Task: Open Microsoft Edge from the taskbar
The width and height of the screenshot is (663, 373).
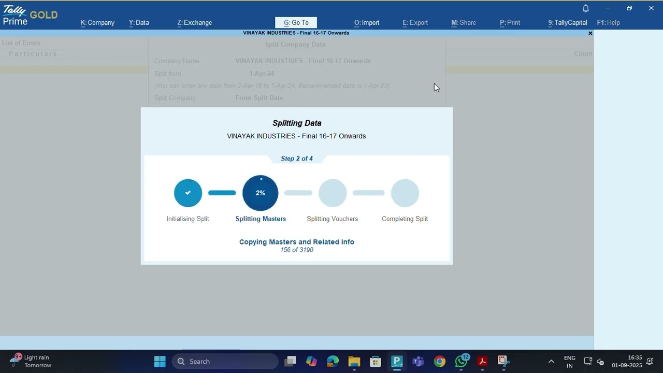Action: 333,362
